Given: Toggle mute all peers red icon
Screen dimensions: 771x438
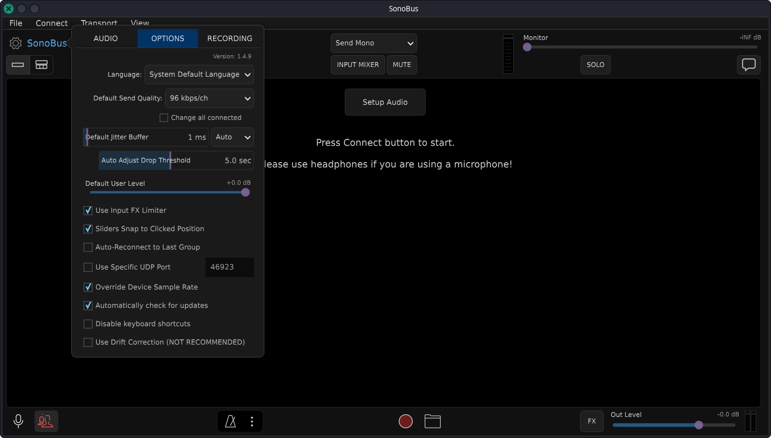Looking at the screenshot, I should coord(46,421).
